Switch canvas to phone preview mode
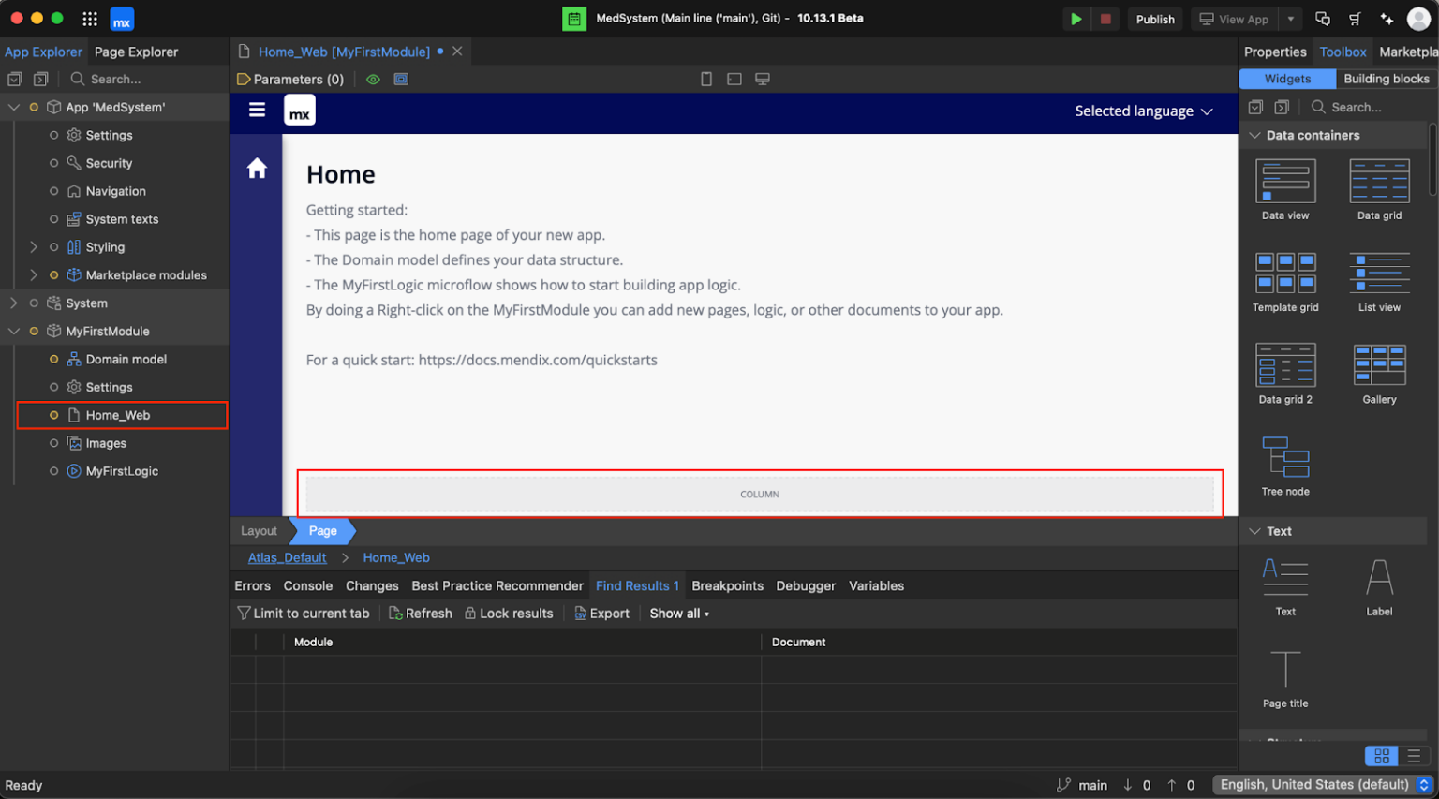1439x799 pixels. (705, 79)
